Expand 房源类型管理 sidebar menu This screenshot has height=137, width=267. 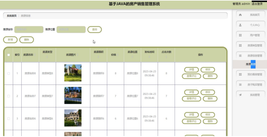(x=251, y=45)
